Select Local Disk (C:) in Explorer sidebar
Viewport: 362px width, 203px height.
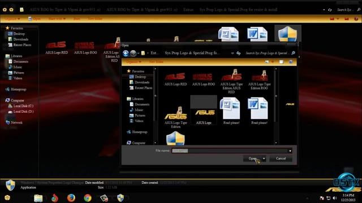[x=21, y=106]
